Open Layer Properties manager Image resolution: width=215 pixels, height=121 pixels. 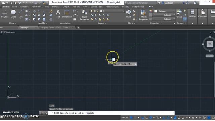(x=84, y=15)
